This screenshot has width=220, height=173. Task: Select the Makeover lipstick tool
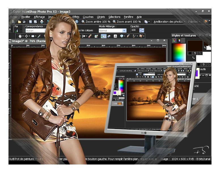click(90, 36)
